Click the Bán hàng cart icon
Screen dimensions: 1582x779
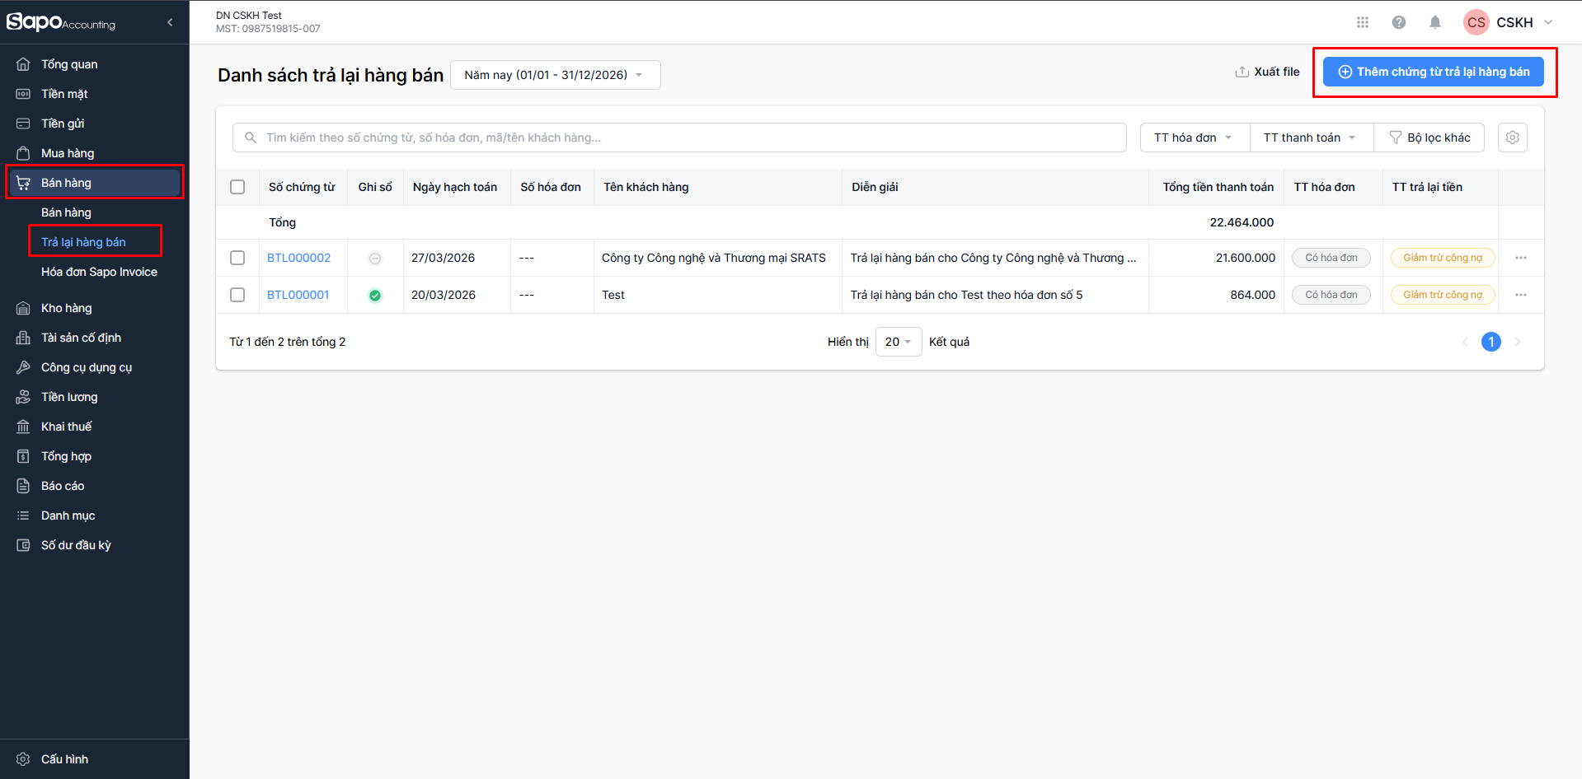[x=23, y=183]
